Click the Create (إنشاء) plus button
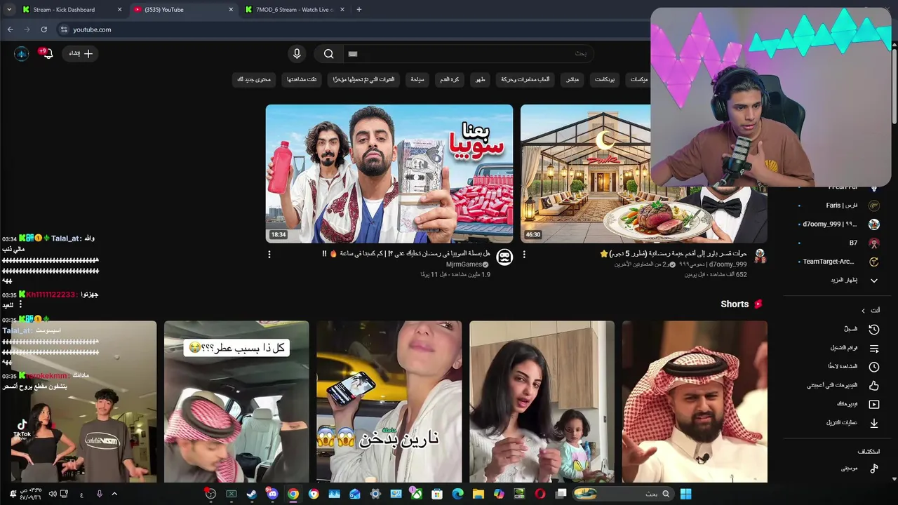This screenshot has width=898, height=505. click(81, 53)
